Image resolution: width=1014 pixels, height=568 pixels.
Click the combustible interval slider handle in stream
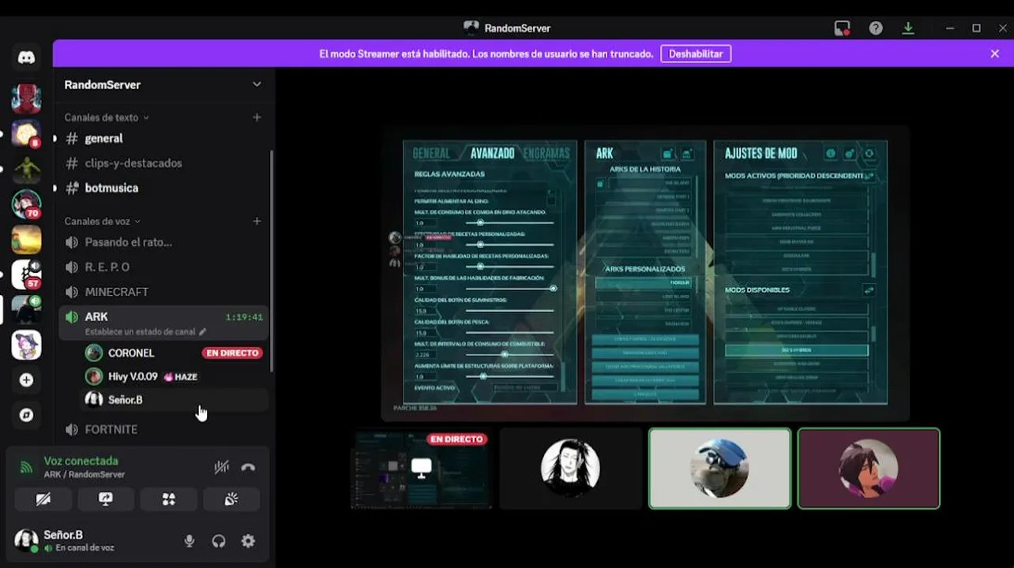pyautogui.click(x=504, y=354)
